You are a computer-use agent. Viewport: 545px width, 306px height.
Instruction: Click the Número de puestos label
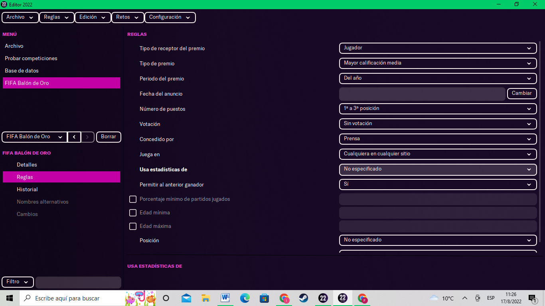pyautogui.click(x=162, y=109)
